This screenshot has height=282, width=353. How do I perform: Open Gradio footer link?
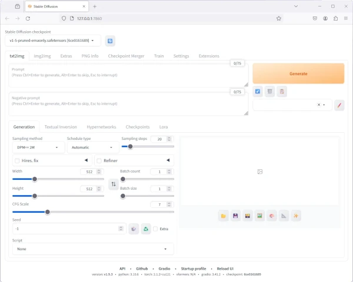[164, 268]
